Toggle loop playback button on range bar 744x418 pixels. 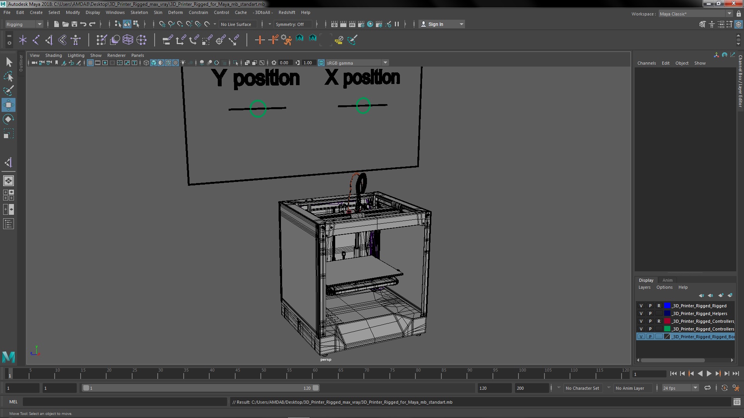click(x=708, y=388)
